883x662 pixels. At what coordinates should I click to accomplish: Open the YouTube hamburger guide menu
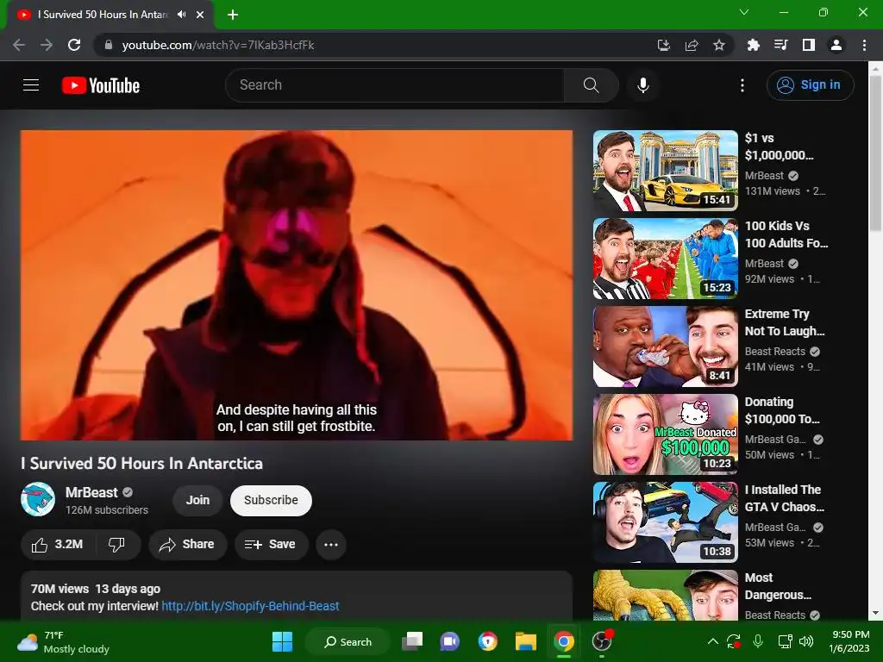tap(31, 85)
